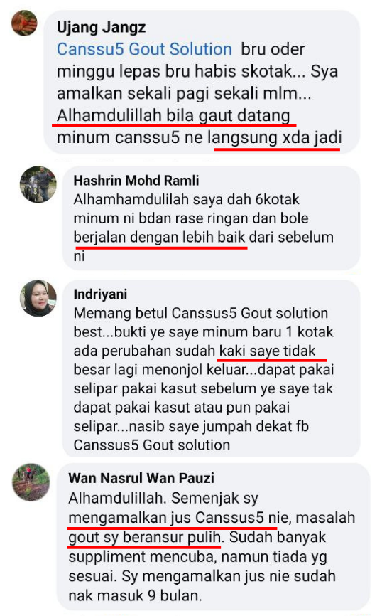Open Indriyani's name link
The width and height of the screenshot is (382, 616).
pos(100,294)
